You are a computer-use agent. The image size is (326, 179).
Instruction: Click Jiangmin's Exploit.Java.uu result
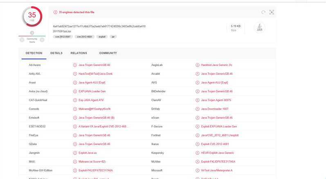tap(88, 153)
